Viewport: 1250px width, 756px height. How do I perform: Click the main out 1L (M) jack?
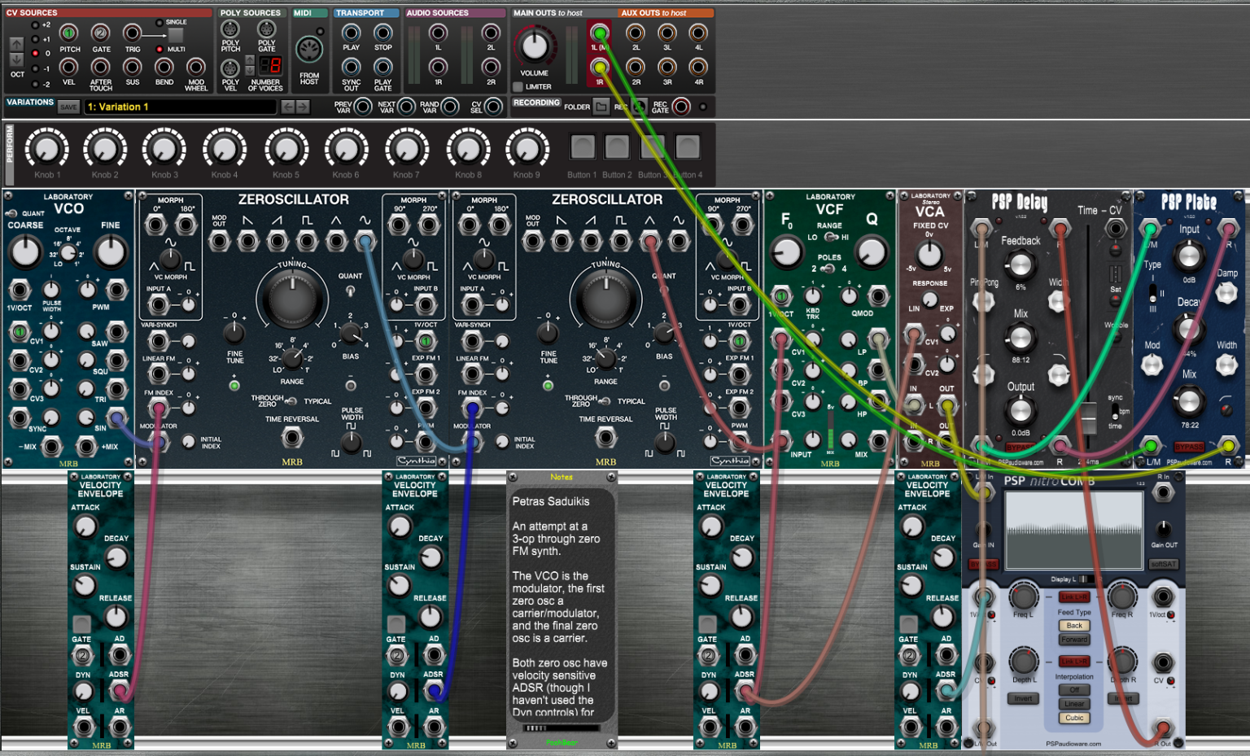point(600,33)
